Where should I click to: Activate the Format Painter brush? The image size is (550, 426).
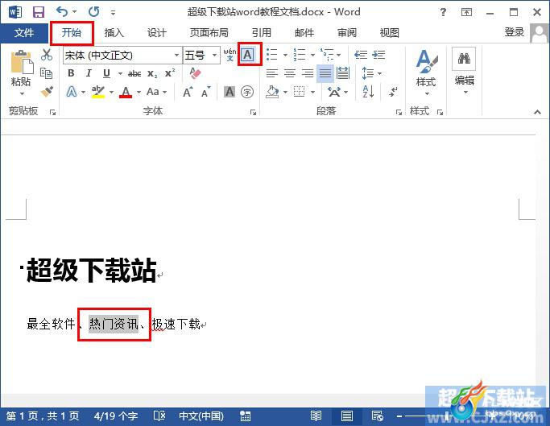[47, 92]
